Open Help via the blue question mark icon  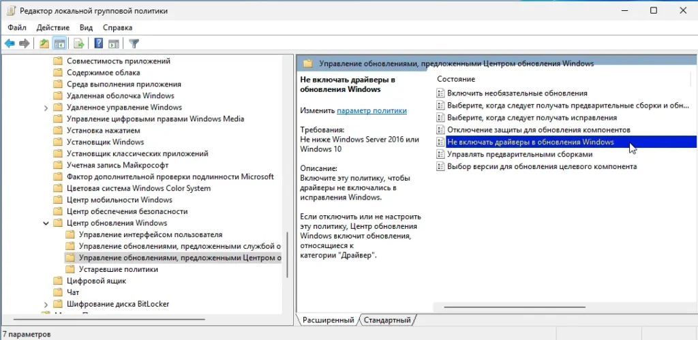tap(99, 44)
